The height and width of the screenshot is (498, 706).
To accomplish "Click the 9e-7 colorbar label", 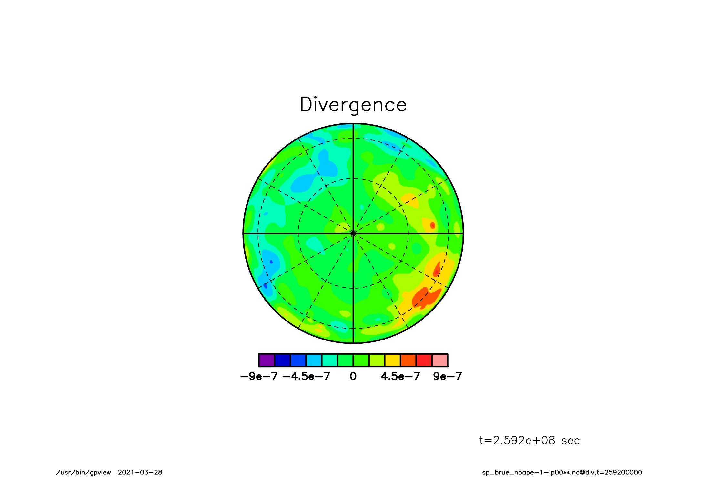I will click(x=448, y=376).
